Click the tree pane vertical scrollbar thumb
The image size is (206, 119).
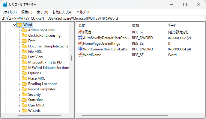[x=72, y=58]
